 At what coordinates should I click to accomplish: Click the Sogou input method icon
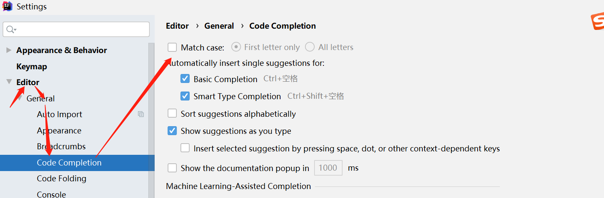[x=597, y=22]
